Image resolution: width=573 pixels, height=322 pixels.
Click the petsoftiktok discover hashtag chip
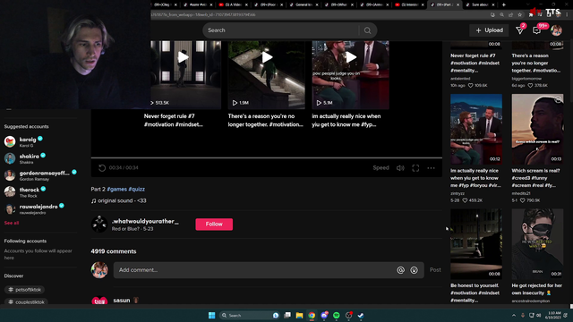24,290
